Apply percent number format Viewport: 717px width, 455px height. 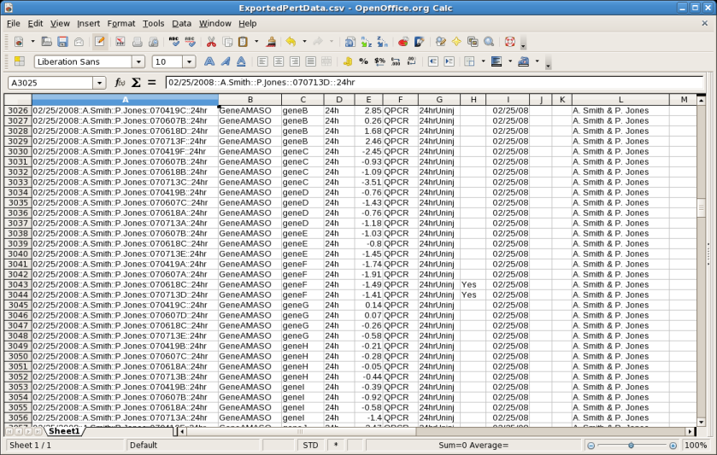363,61
